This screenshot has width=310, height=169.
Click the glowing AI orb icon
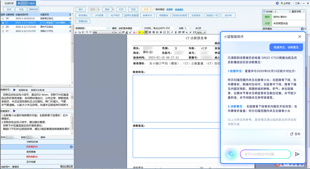pos(230,154)
